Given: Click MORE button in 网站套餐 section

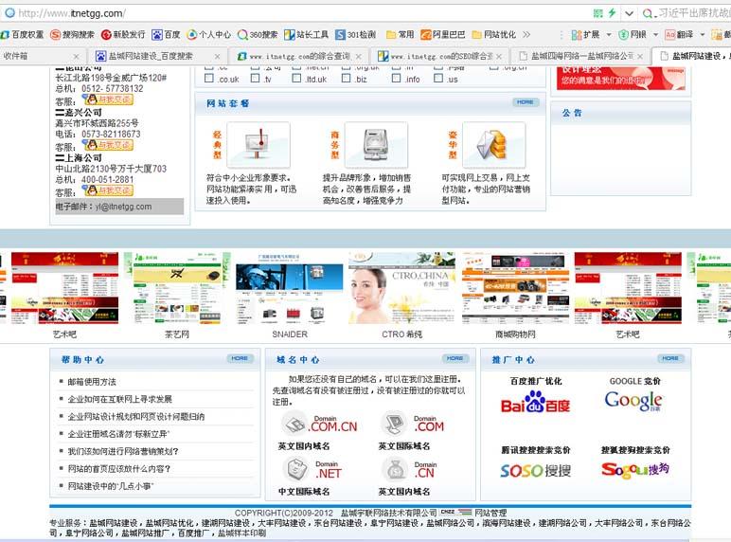Looking at the screenshot, I should click(526, 102).
